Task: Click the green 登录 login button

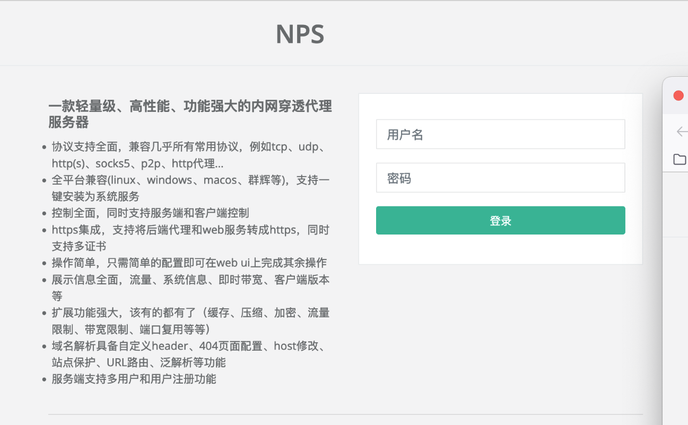Action: 500,220
